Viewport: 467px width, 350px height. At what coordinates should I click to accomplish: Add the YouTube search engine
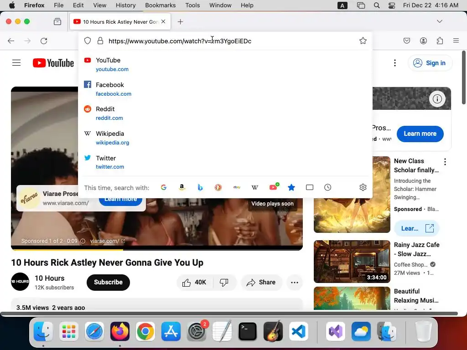point(274,186)
